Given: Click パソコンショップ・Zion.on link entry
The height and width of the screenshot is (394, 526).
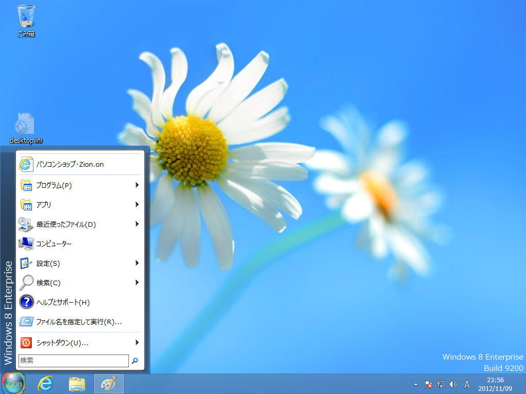Looking at the screenshot, I should click(x=70, y=164).
